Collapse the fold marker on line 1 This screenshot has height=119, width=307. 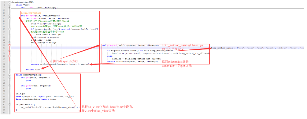[x=9, y=2]
